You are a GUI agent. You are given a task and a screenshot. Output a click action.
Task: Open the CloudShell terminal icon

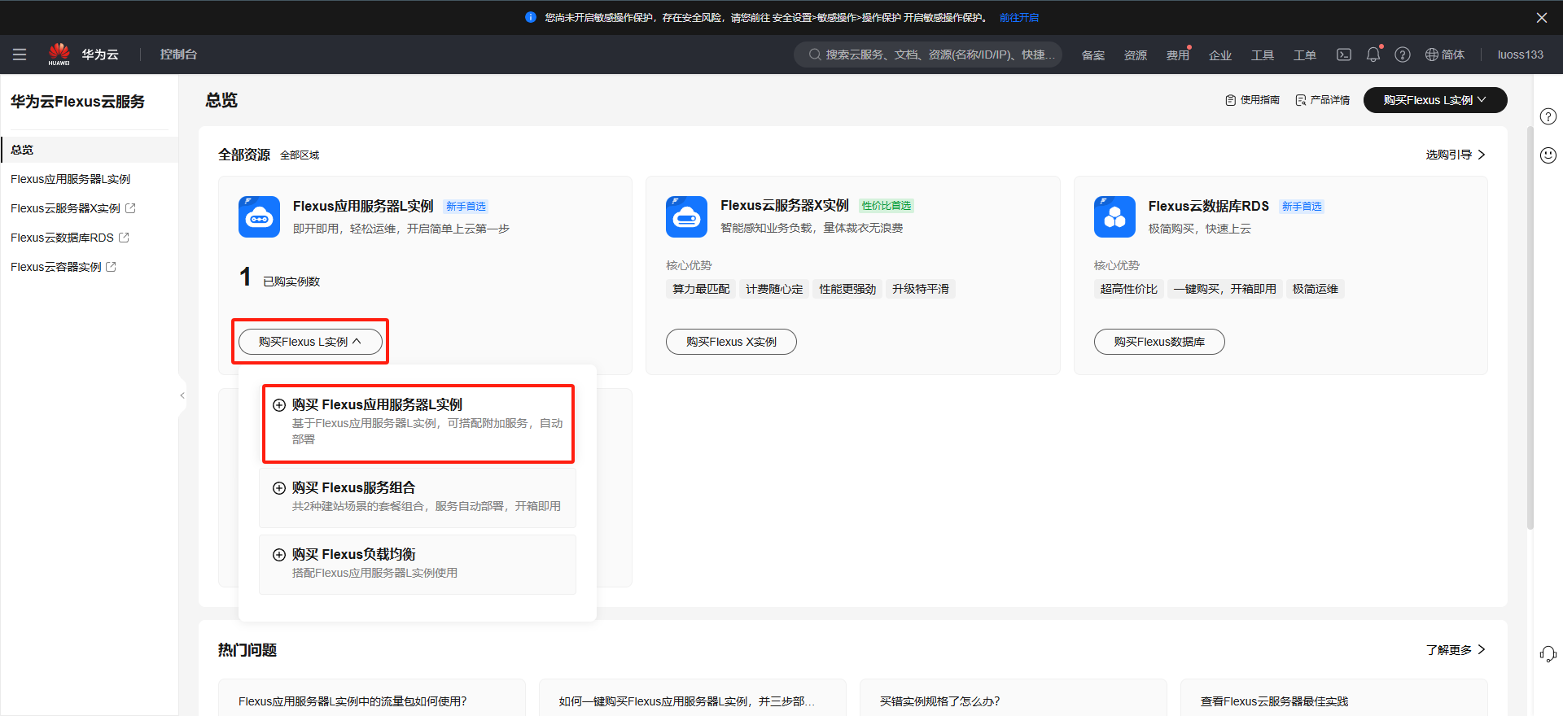coord(1343,55)
